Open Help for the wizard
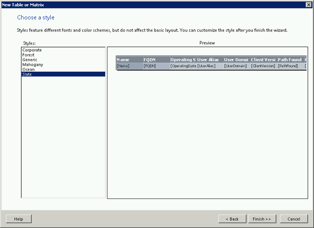Image resolution: width=314 pixels, height=228 pixels. [19, 219]
